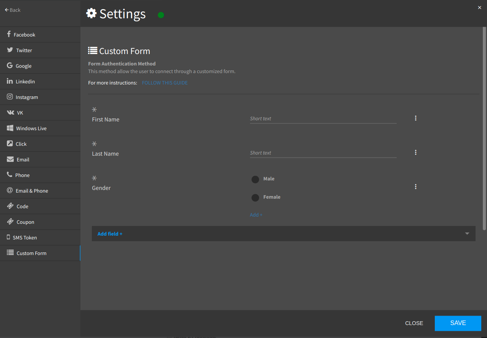This screenshot has height=338, width=487.
Task: Click the Male option label
Action: pyautogui.click(x=269, y=179)
